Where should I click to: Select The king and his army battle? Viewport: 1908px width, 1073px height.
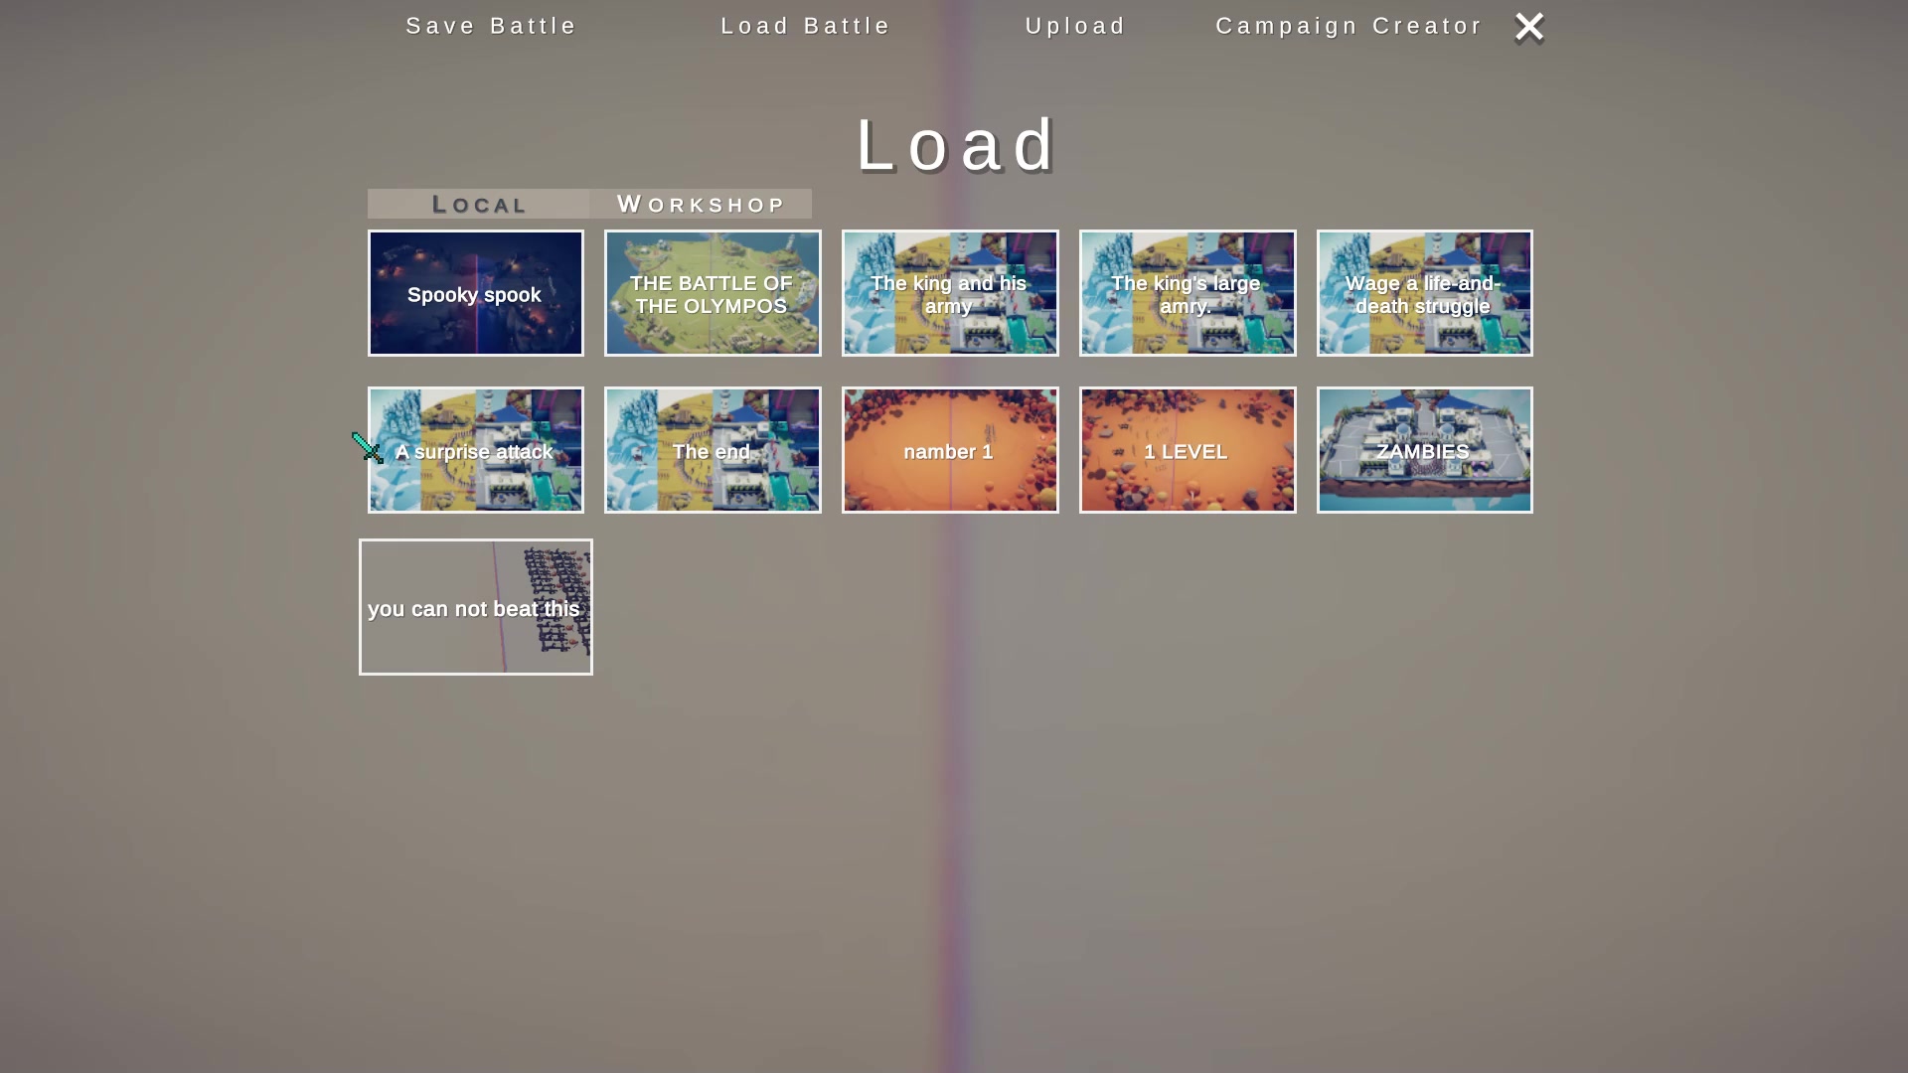(950, 293)
